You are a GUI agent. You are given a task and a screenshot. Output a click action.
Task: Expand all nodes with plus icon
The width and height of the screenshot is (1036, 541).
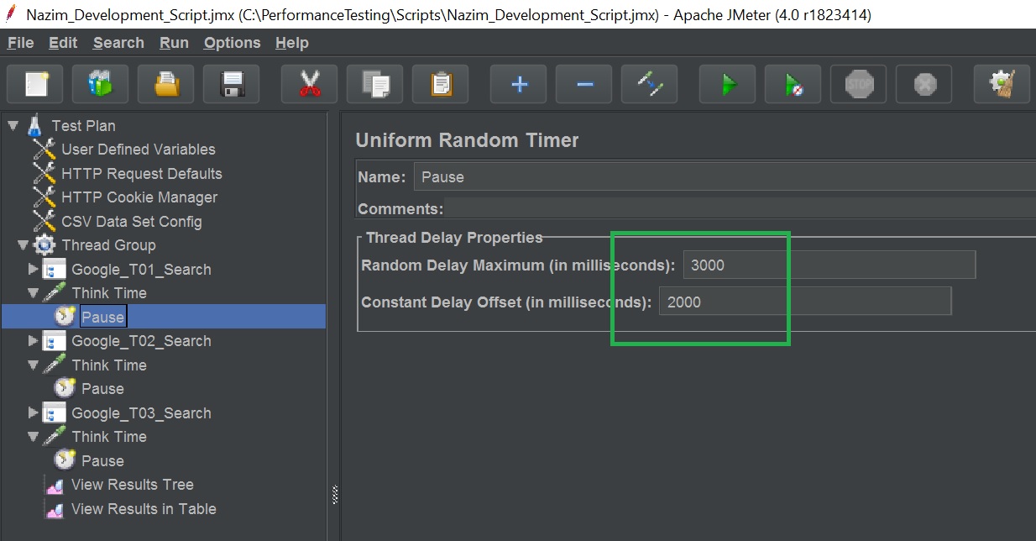point(519,84)
